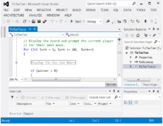
Task: Click the Solution Explorer Forward icon
Action: [132, 36]
